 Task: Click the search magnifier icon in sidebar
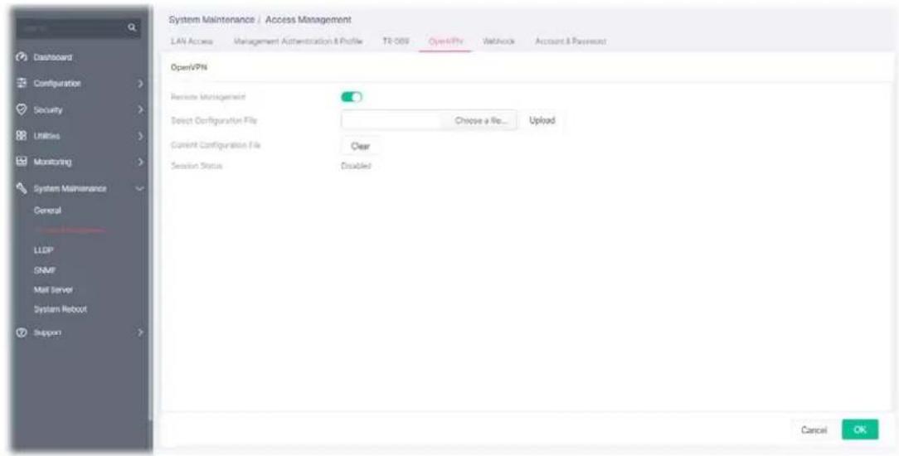coord(131,27)
